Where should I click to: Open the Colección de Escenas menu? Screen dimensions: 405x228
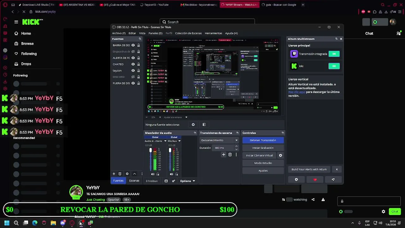click(188, 33)
